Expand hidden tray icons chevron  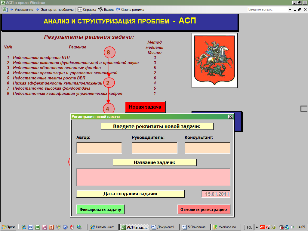pyautogui.click(x=257, y=227)
